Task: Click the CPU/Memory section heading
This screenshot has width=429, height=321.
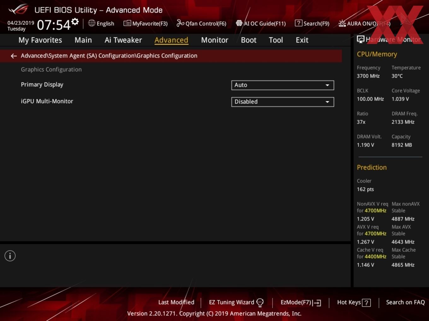Action: point(377,54)
